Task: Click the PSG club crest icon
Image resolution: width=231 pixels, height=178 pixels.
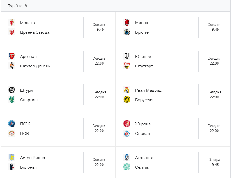Action: [x=11, y=124]
